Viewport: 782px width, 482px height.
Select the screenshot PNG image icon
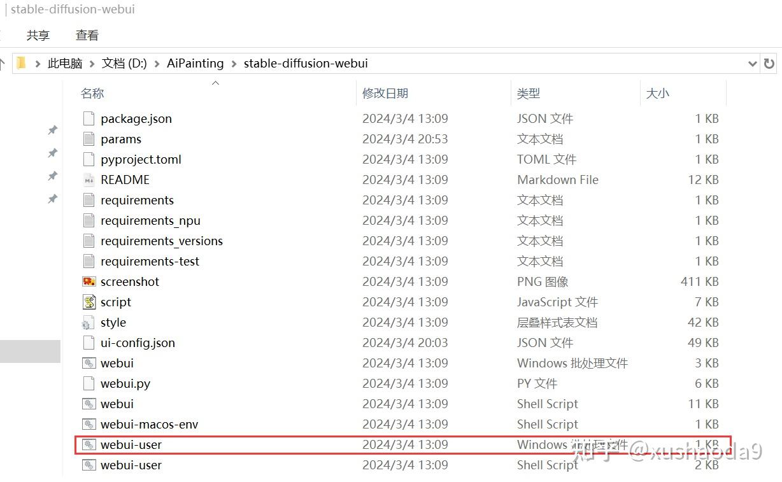(89, 281)
